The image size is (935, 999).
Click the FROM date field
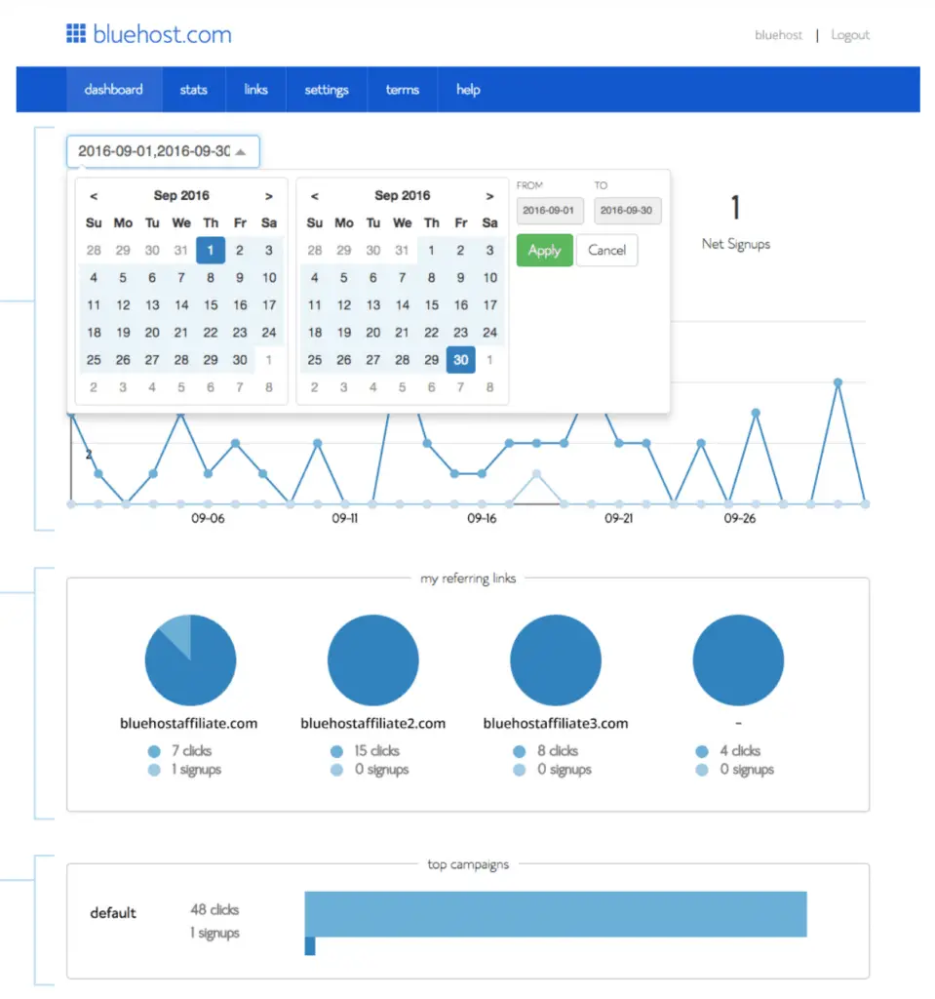pyautogui.click(x=550, y=211)
